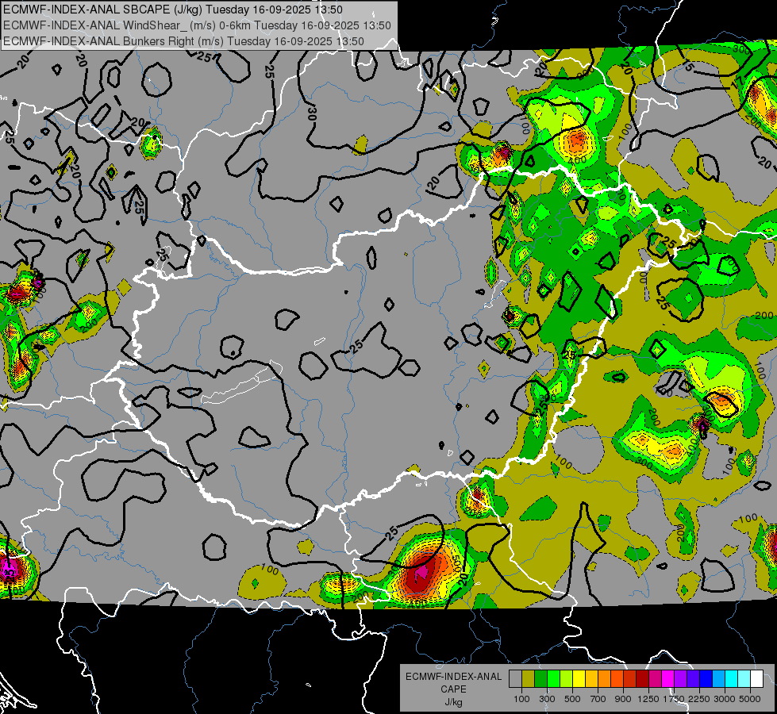
Task: Click the 900 tick label under colorbar
Action: tap(623, 699)
